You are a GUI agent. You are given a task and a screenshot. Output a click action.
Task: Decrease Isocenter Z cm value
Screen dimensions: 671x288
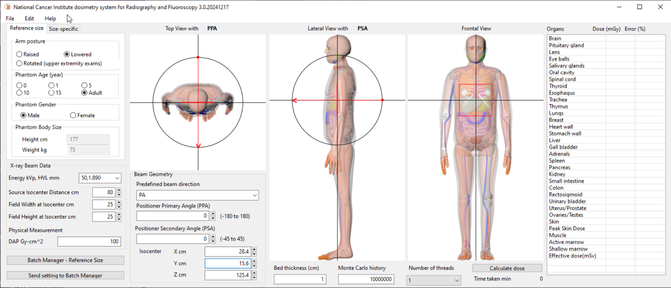(x=254, y=277)
